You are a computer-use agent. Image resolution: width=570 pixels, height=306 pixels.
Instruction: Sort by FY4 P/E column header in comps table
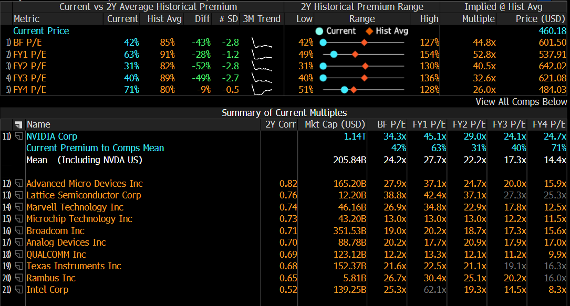(x=550, y=124)
